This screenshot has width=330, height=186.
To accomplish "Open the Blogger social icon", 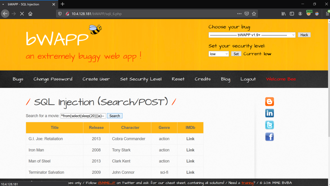I will tap(269, 102).
